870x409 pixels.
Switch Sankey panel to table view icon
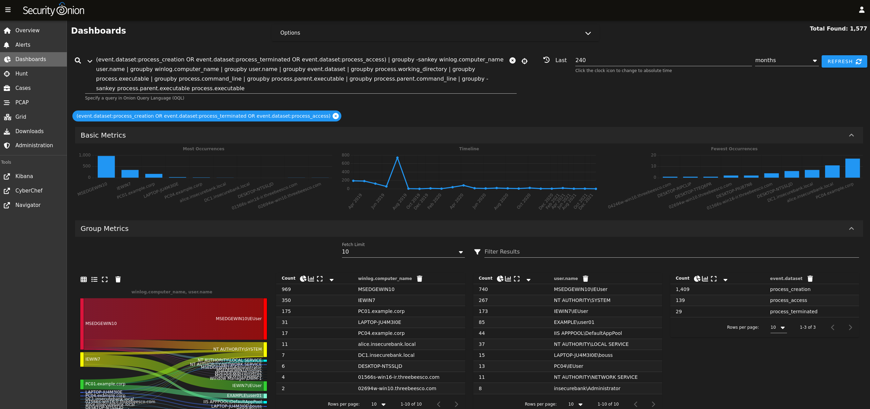click(x=84, y=279)
